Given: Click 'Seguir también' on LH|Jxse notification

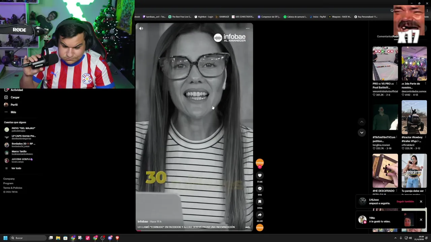Looking at the screenshot, I should [x=405, y=202].
